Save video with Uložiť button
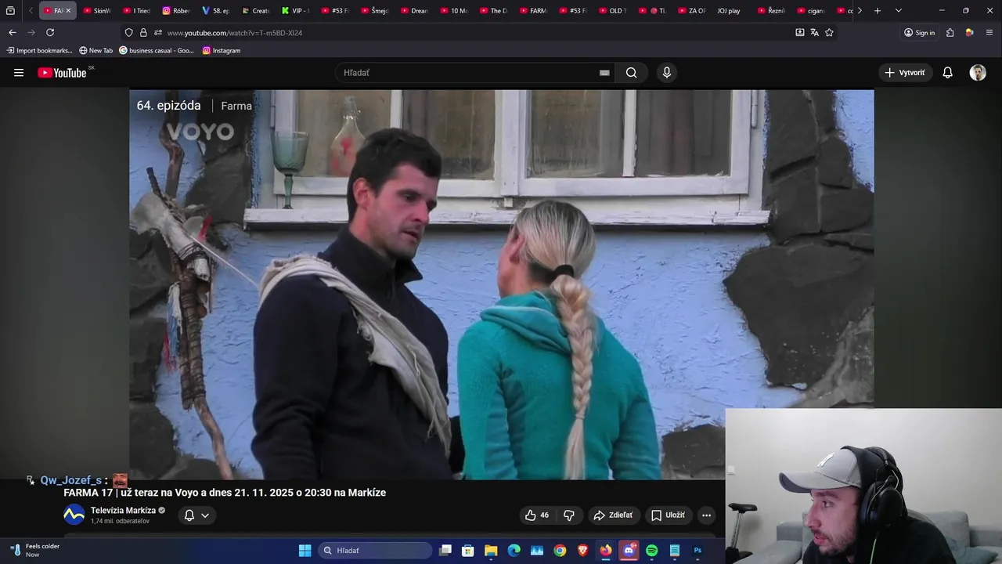This screenshot has width=1002, height=564. [x=668, y=515]
